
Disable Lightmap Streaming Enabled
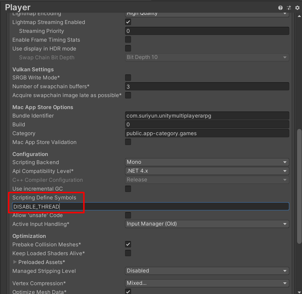tap(128, 22)
